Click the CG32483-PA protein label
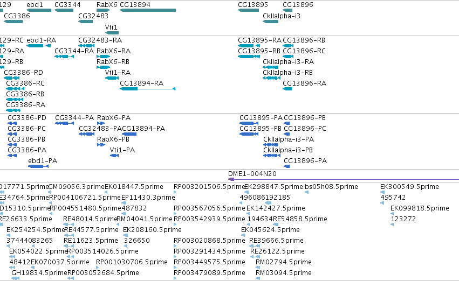The image size is (459, 281). point(100,129)
